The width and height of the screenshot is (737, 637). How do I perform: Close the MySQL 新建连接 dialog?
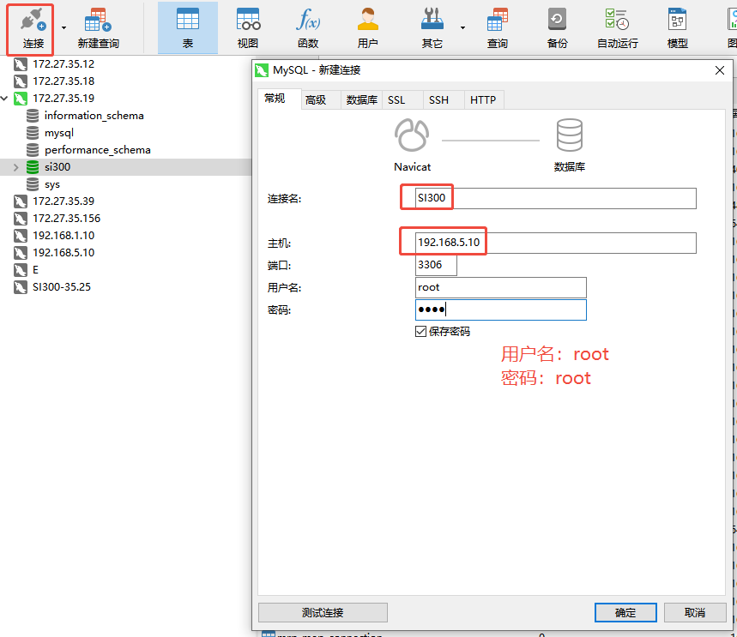(720, 70)
